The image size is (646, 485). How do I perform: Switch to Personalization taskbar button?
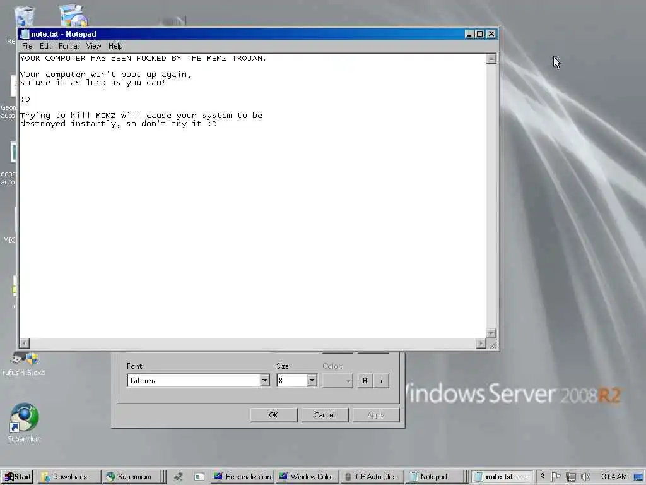[x=243, y=477]
